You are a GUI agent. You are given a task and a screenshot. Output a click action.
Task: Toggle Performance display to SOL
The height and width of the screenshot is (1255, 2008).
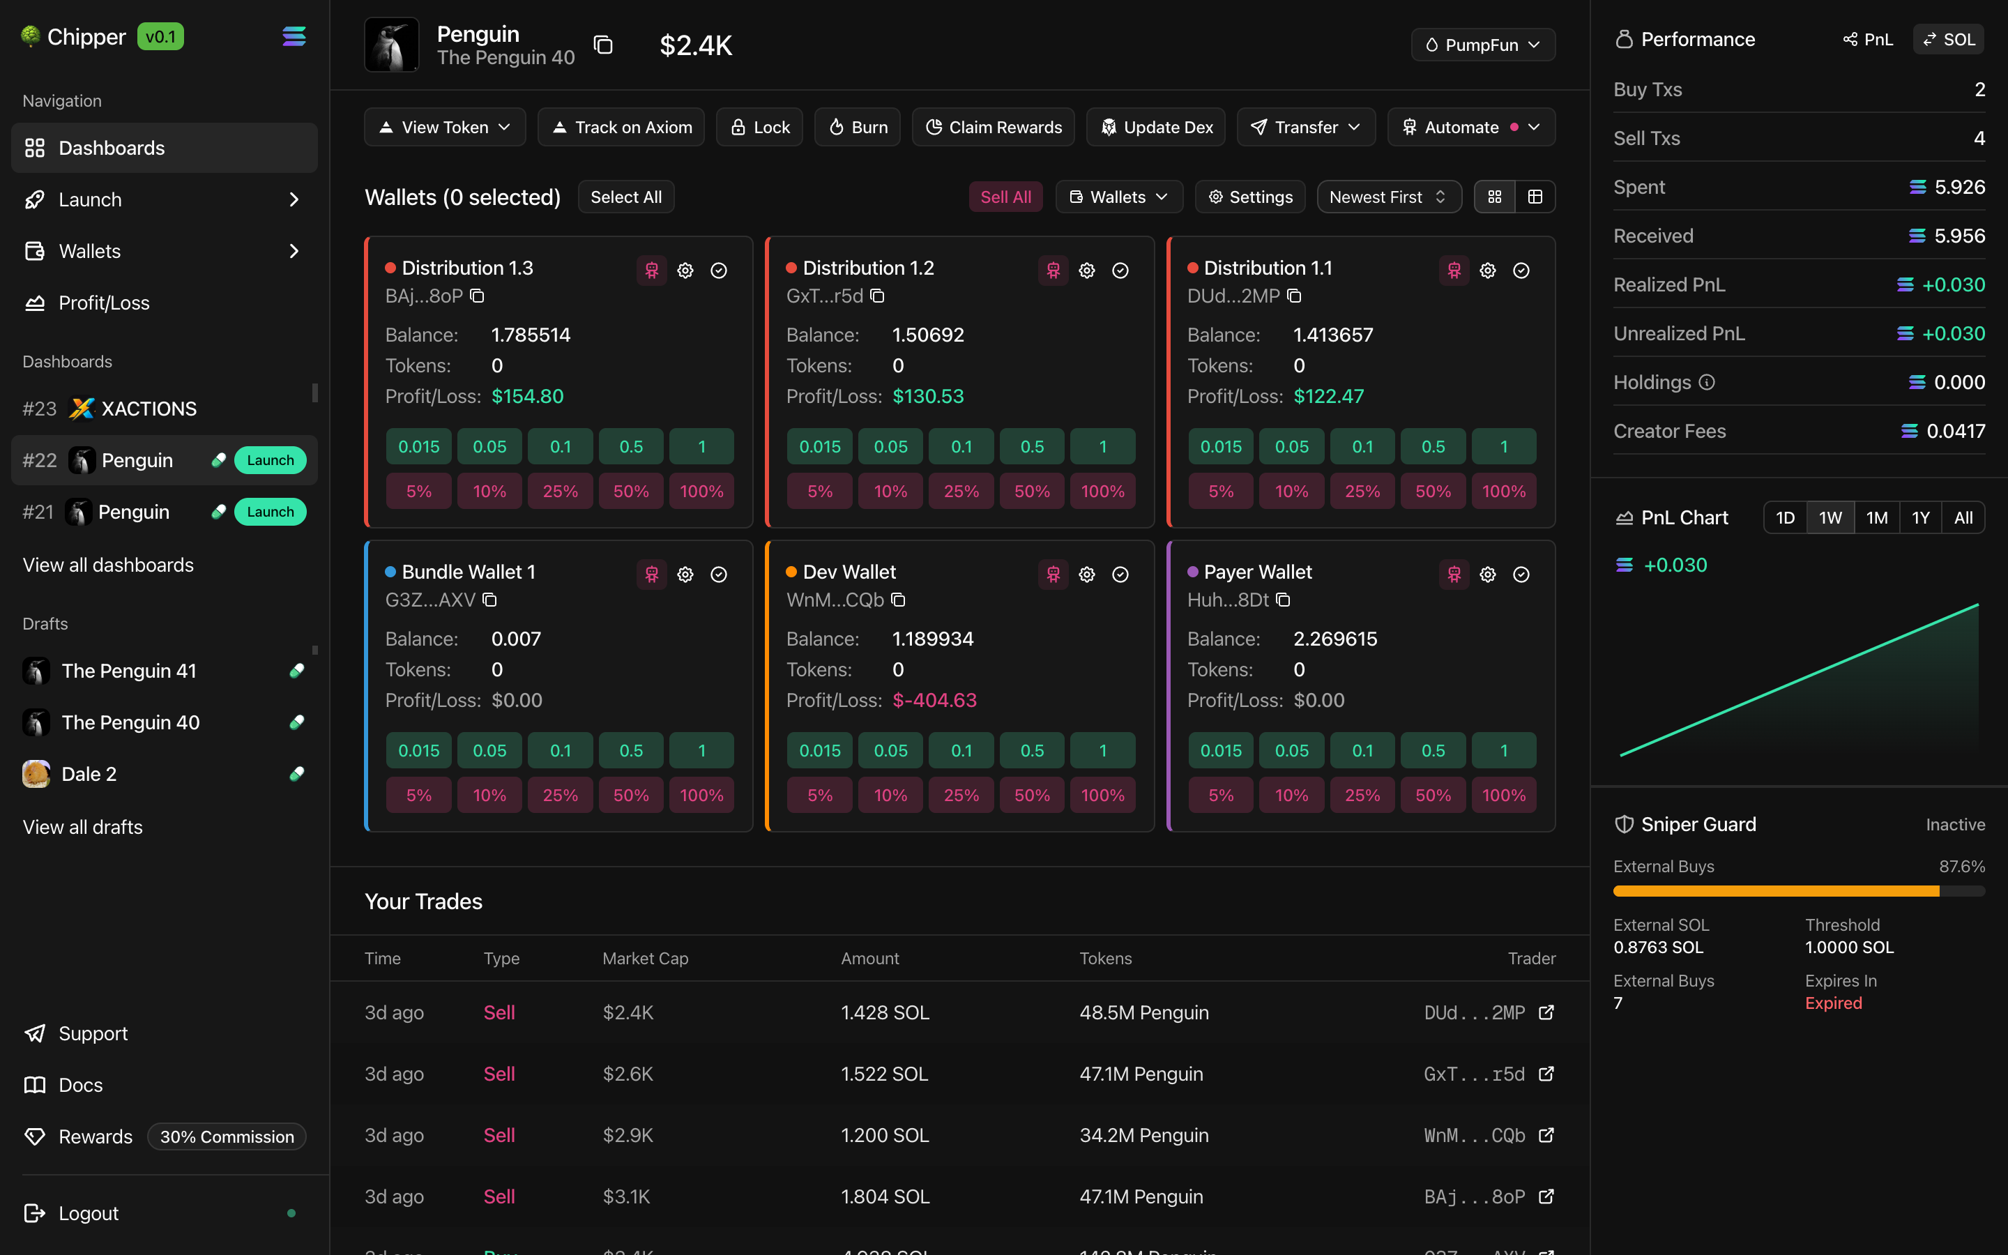(x=1948, y=40)
